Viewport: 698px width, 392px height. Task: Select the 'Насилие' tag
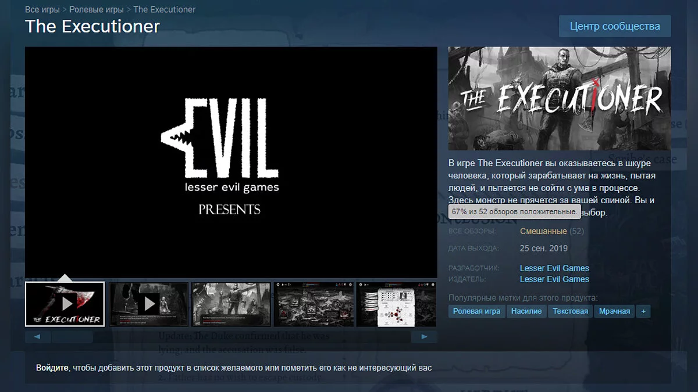tap(526, 311)
